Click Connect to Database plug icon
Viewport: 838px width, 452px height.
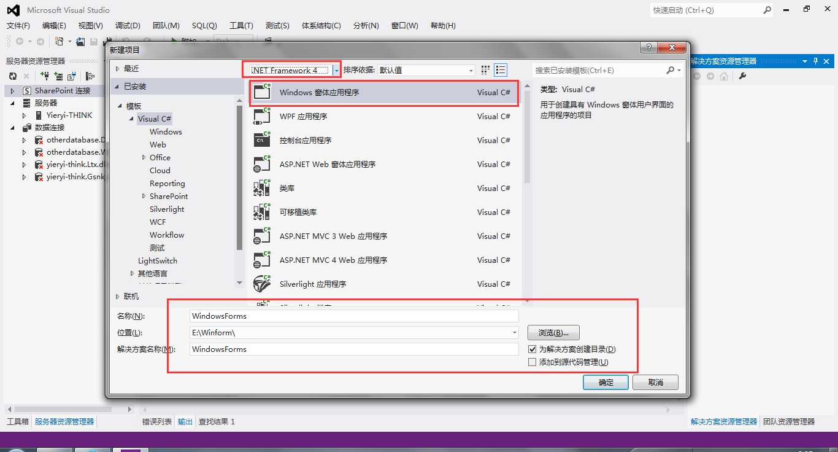pos(44,76)
